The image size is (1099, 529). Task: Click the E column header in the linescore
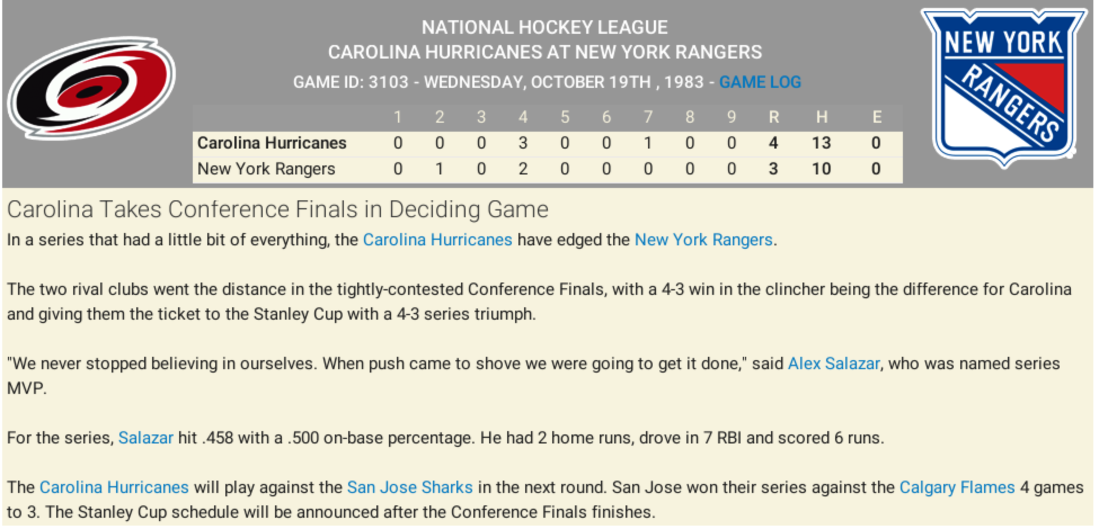pos(876,117)
